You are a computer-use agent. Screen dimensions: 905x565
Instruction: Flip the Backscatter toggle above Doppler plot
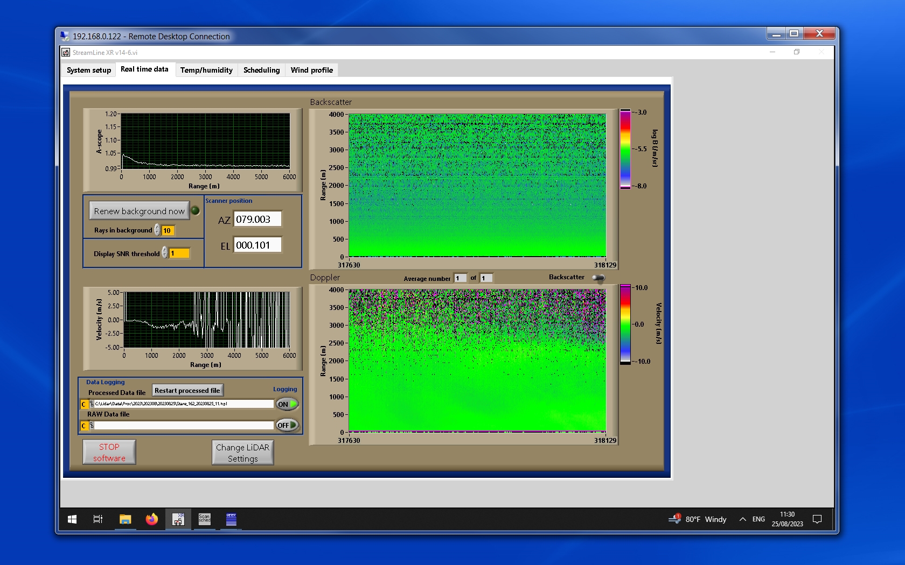coord(598,278)
